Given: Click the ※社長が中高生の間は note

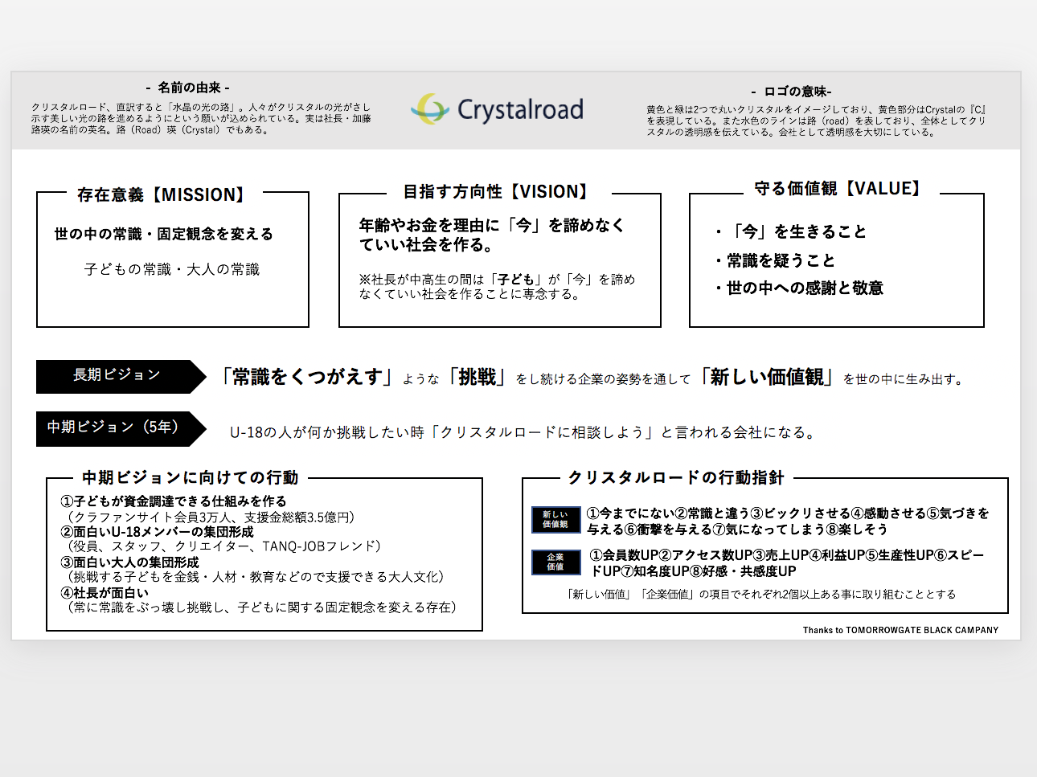Looking at the screenshot, I should [x=497, y=286].
